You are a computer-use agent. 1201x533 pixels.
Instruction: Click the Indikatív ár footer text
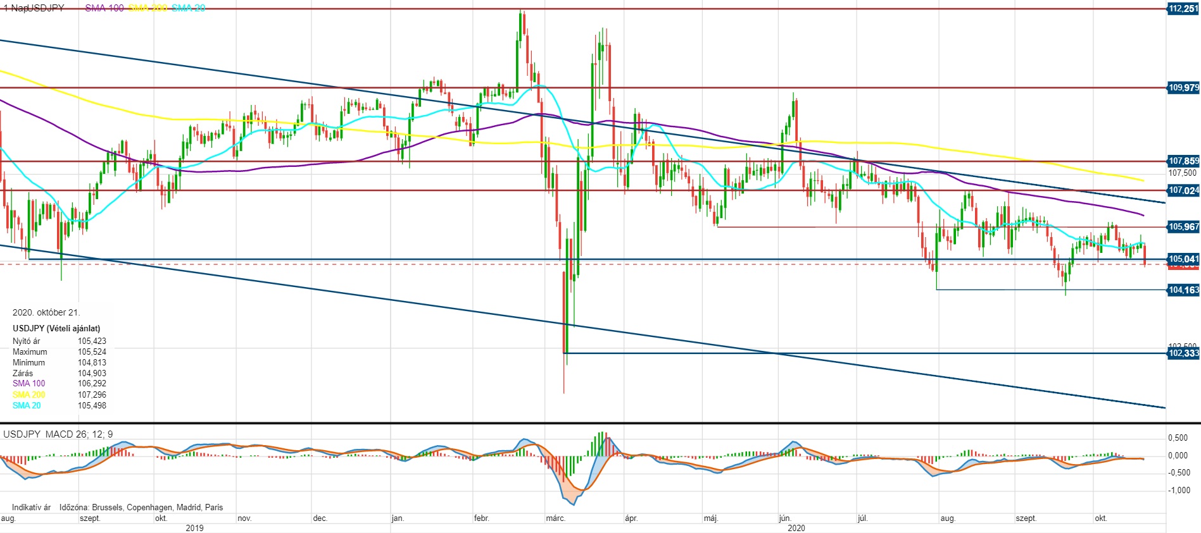31,507
